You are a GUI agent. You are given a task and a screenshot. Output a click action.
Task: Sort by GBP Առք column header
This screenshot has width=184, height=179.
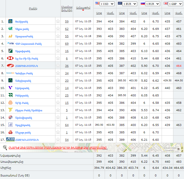pyautogui.click(x=167, y=13)
